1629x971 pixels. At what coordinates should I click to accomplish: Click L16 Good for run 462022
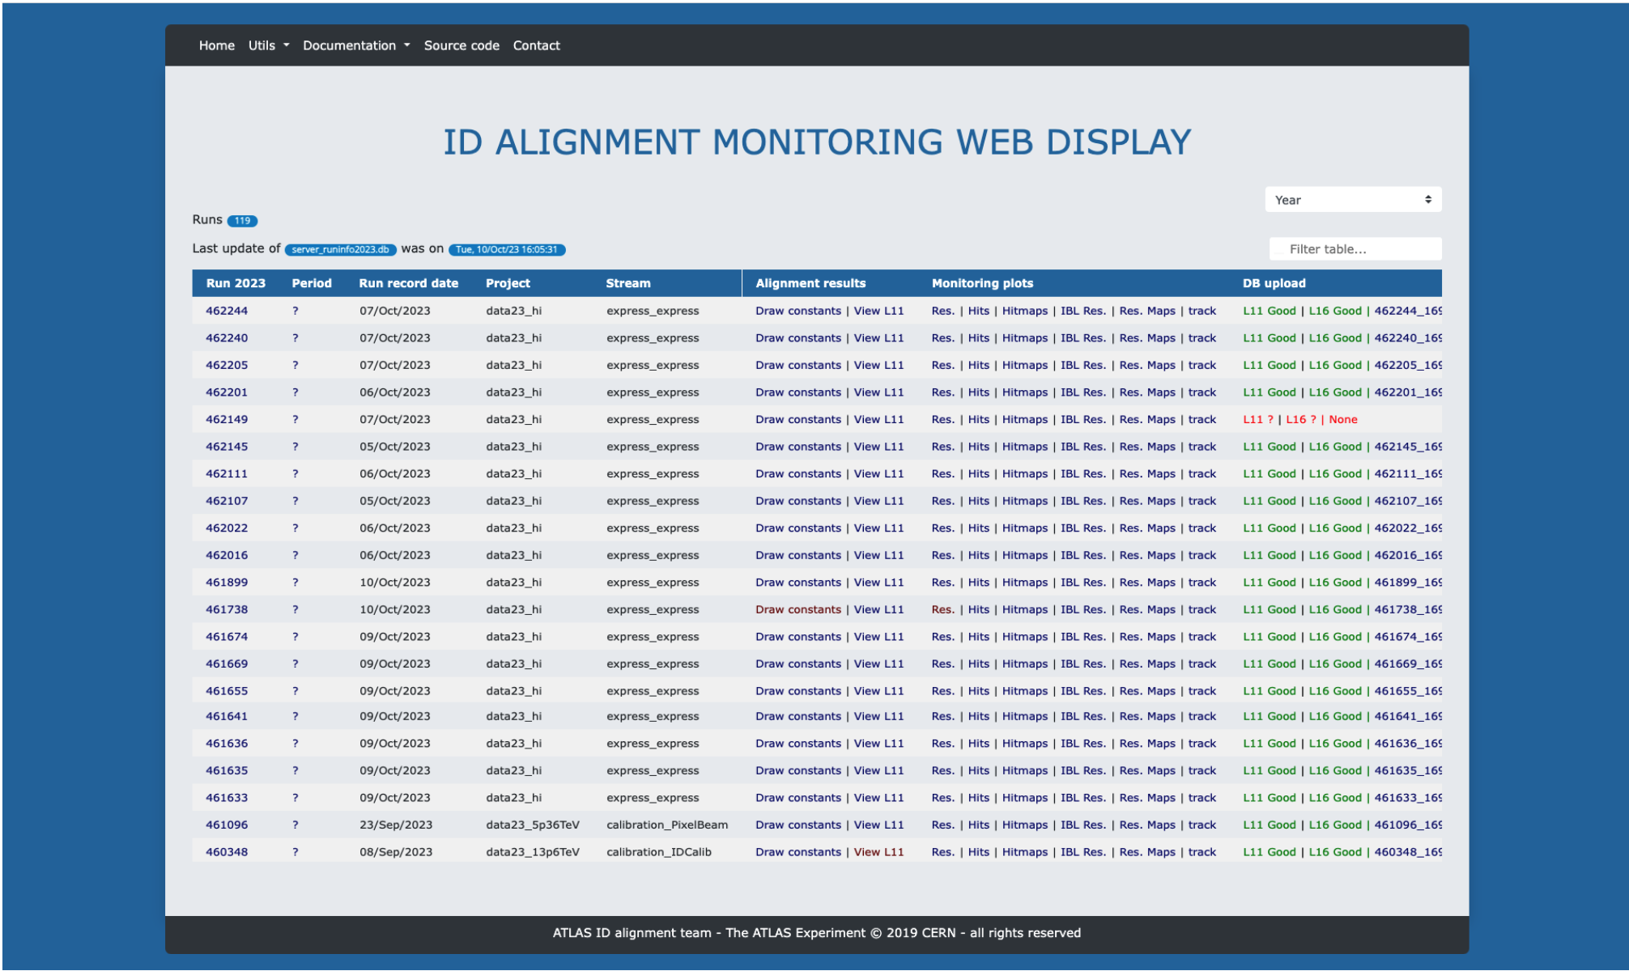click(1335, 528)
